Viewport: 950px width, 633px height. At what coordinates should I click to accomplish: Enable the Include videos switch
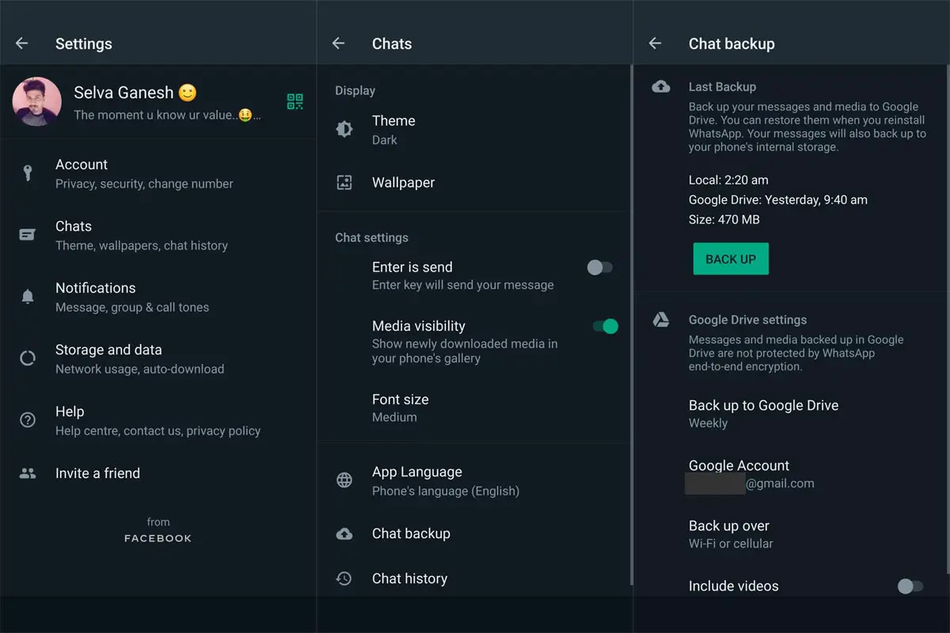tap(910, 586)
